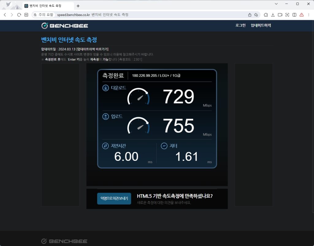Image resolution: width=314 pixels, height=246 pixels.
Task: Click the 6.00 latency value
Action: (x=126, y=157)
